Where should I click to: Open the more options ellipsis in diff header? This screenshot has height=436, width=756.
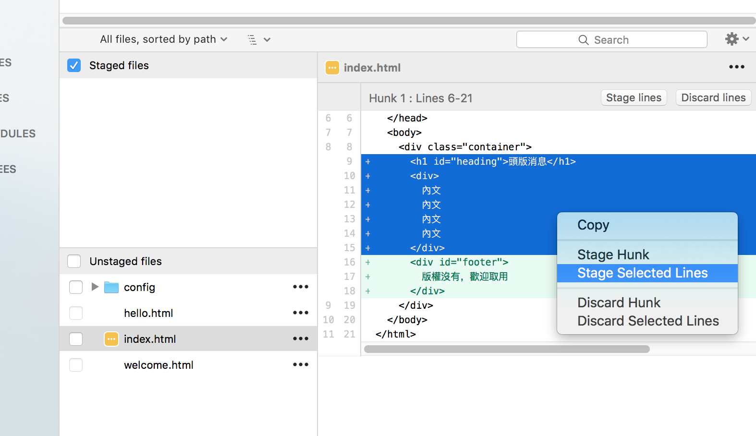pos(736,67)
